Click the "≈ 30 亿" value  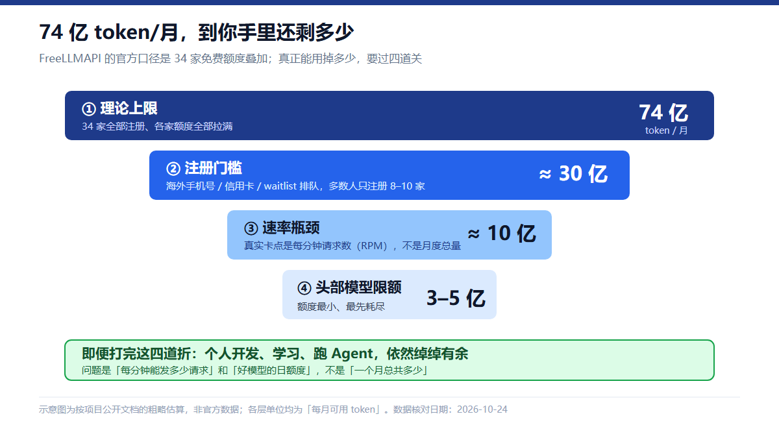(x=573, y=174)
